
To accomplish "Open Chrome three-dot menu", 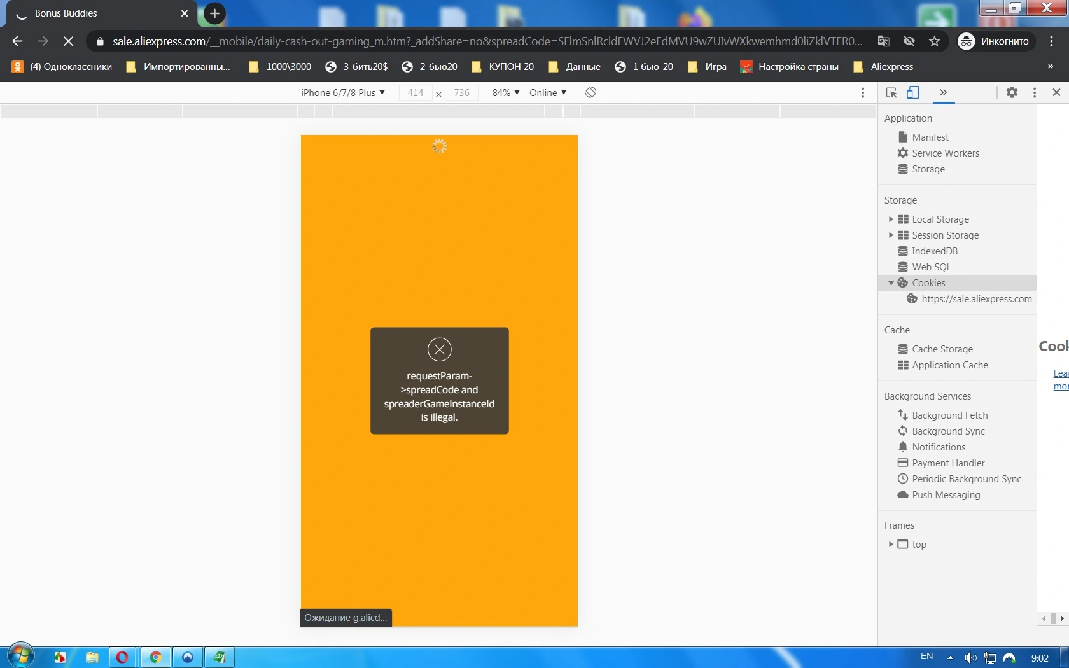I will pos(1051,41).
